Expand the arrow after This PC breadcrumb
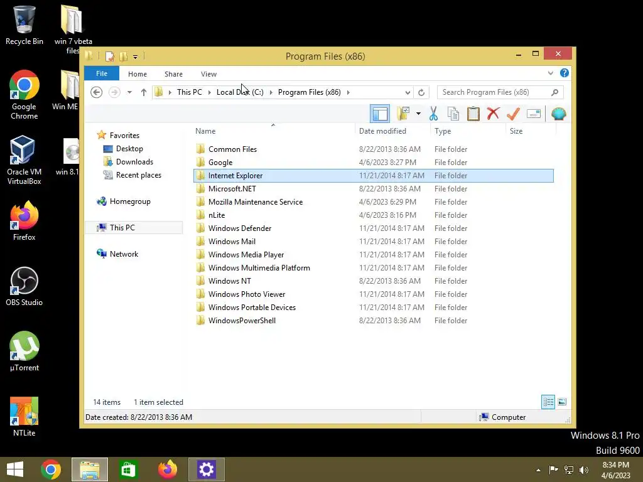 pos(210,92)
